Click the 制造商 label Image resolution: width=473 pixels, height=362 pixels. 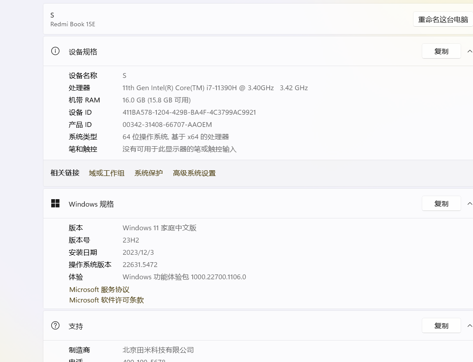79,350
